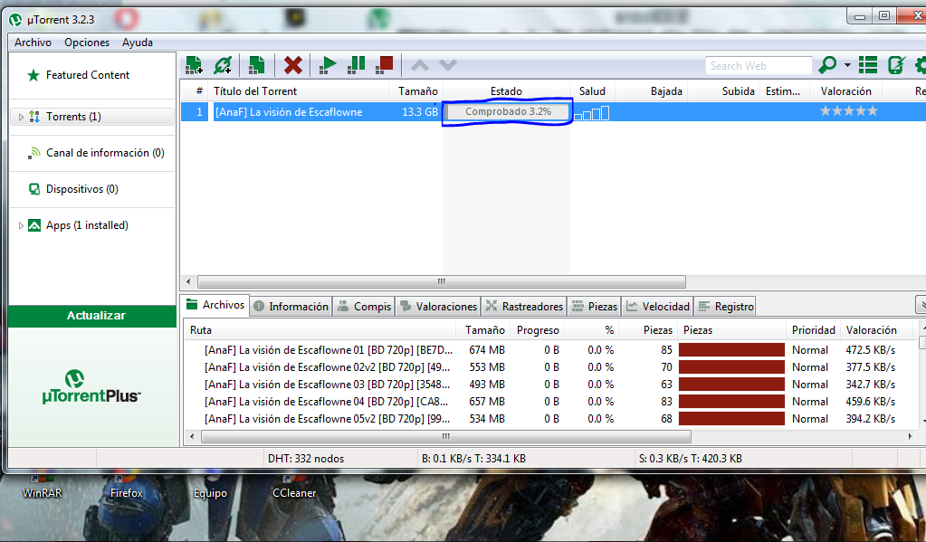Open the Opciones menu
926x542 pixels.
click(87, 43)
